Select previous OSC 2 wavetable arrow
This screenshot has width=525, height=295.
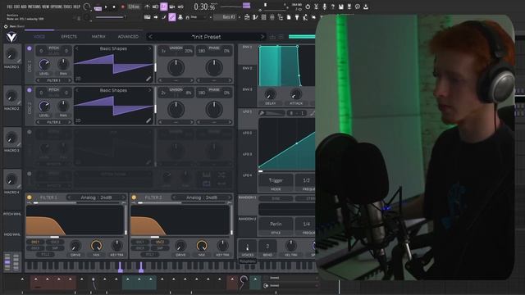click(x=76, y=90)
